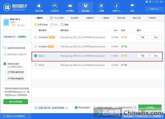Image resolution: width=165 pixels, height=119 pixels.
Task: Open 刷机越狱 flash and jailbreak section
Action: (86, 7)
